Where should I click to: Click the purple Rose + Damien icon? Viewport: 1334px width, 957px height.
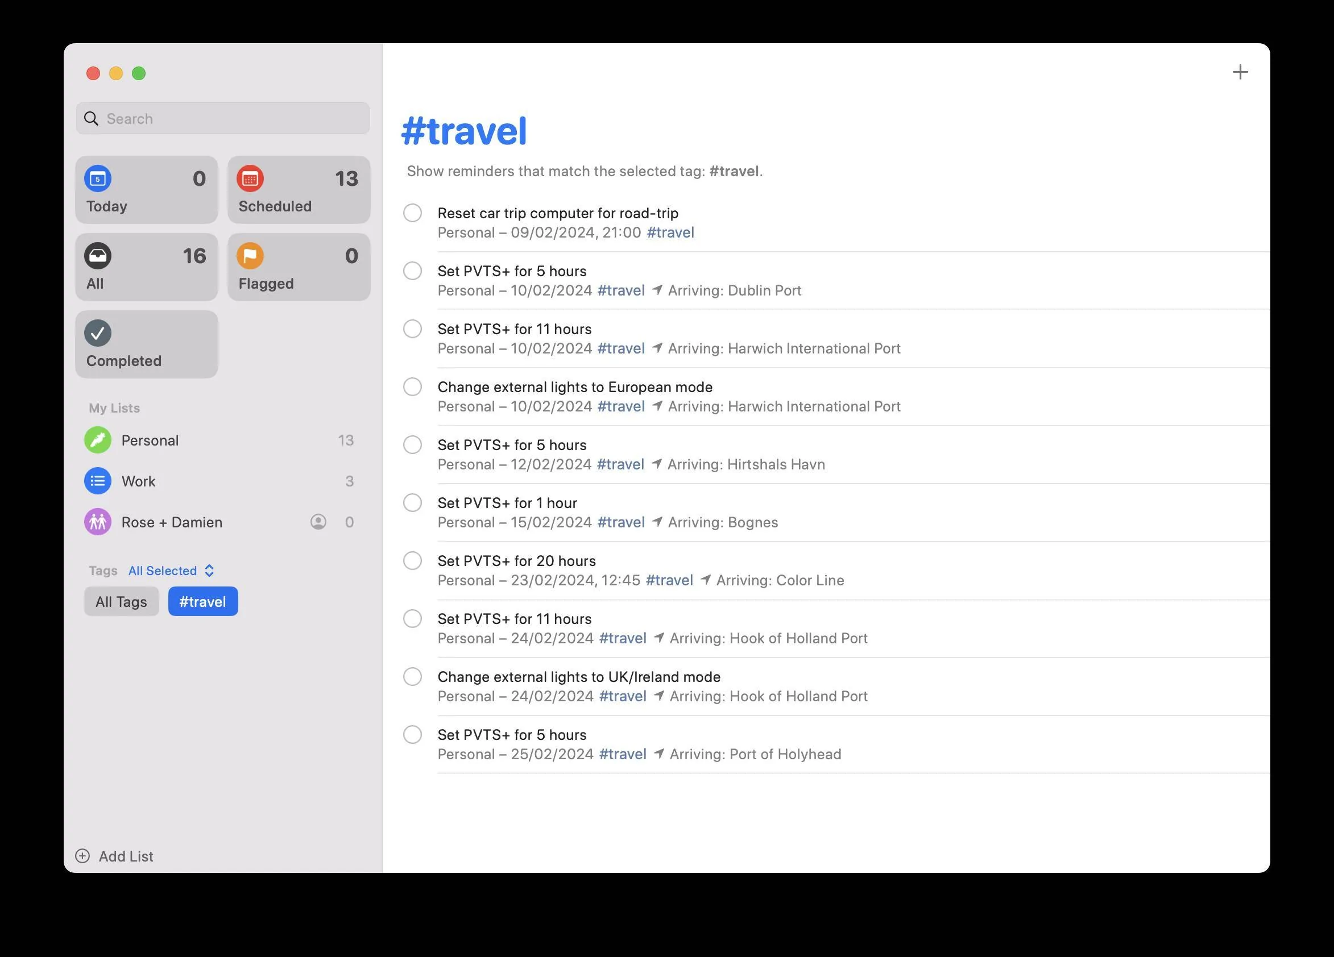pos(98,522)
